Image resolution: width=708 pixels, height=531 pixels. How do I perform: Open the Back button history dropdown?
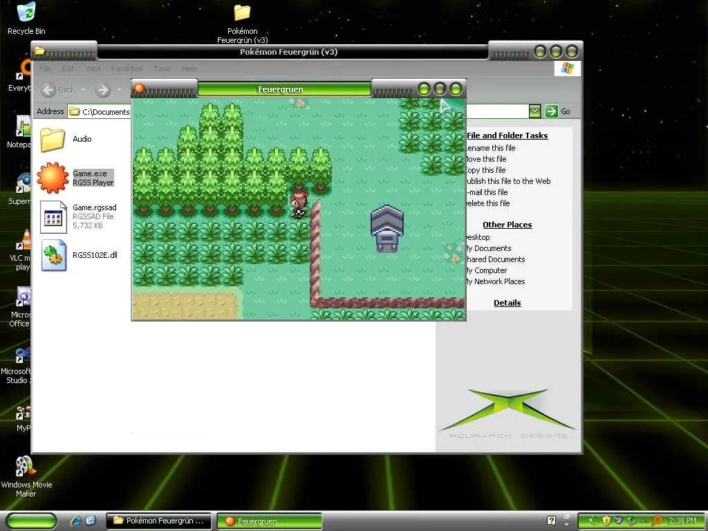point(83,90)
